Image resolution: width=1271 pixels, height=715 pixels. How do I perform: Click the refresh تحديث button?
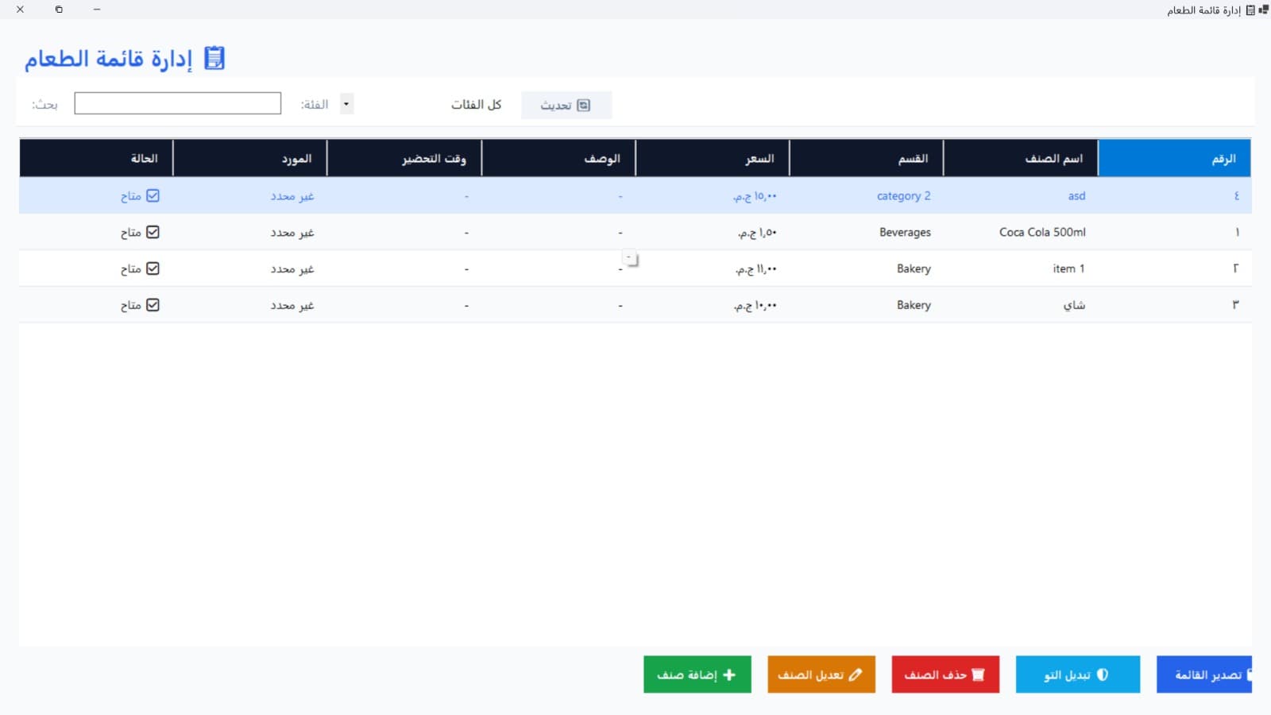566,105
